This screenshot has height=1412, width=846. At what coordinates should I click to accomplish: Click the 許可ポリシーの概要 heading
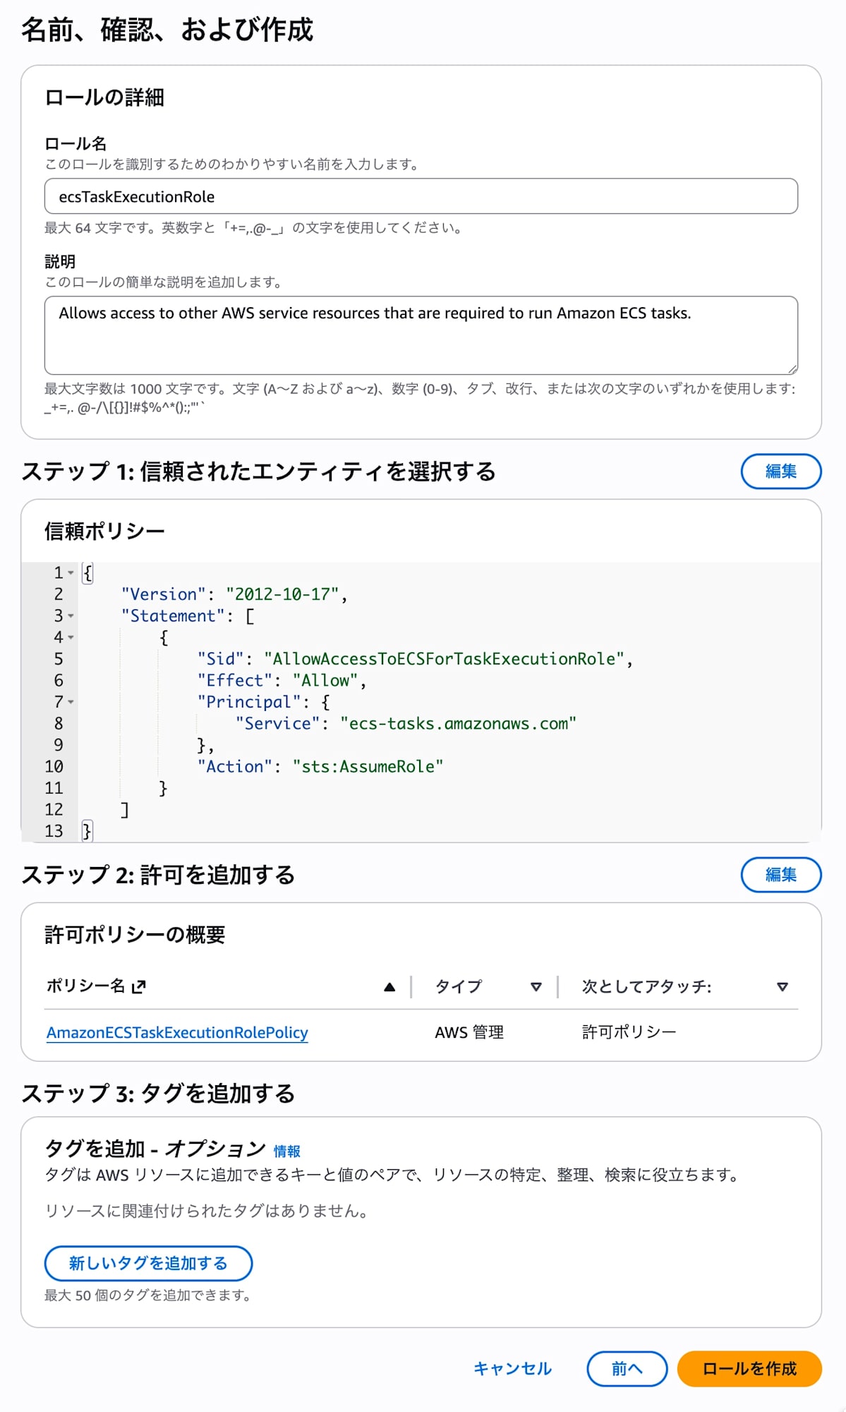135,935
